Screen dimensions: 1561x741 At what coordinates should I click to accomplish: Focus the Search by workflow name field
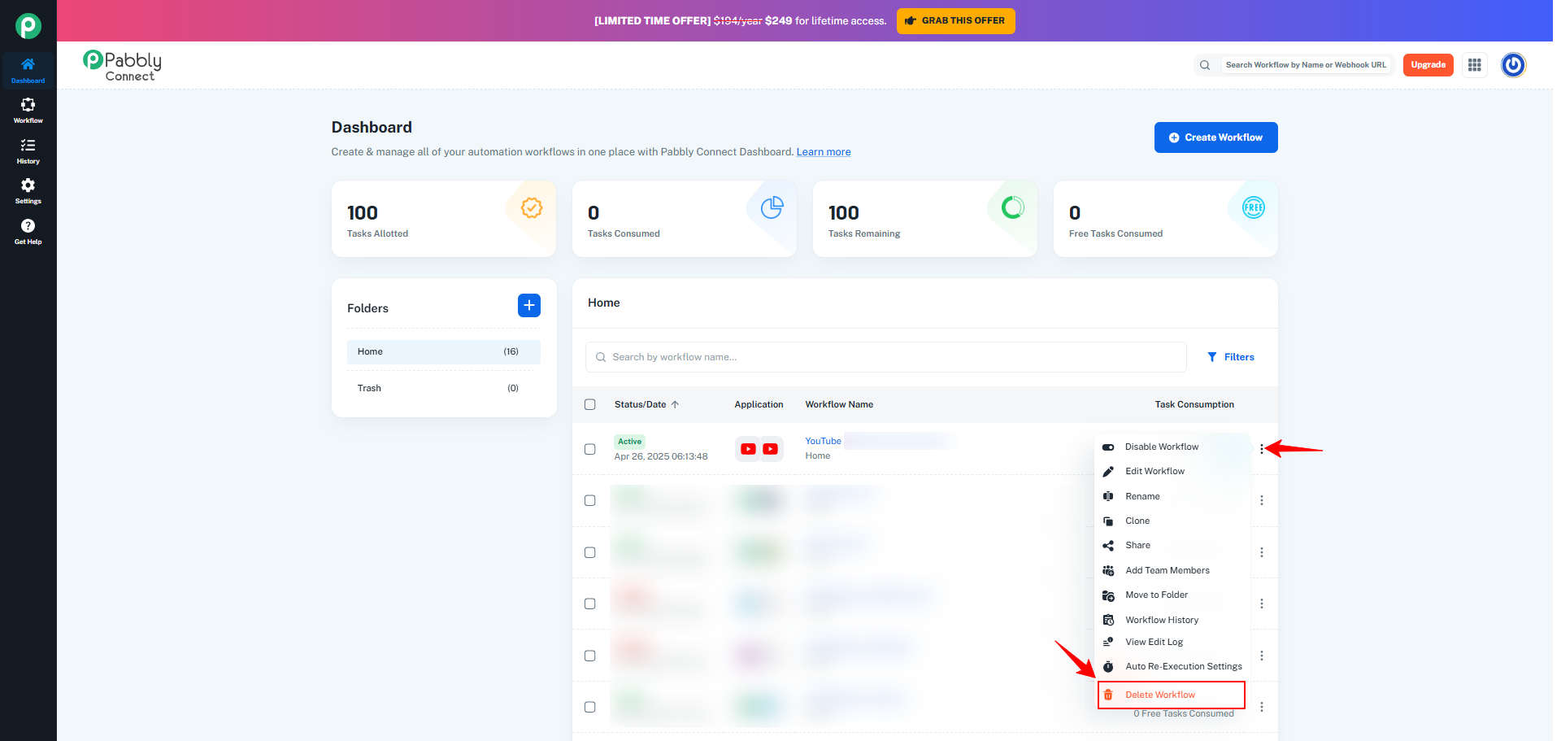[x=885, y=357]
